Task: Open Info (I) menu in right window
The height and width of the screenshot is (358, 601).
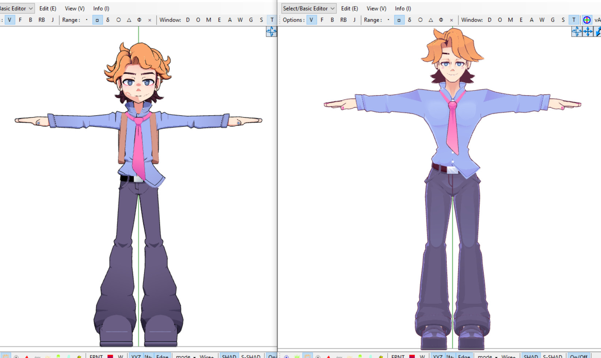Action: point(403,8)
